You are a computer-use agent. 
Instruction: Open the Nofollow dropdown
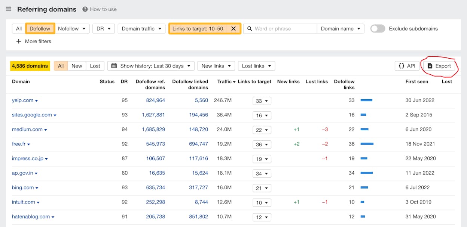point(72,29)
